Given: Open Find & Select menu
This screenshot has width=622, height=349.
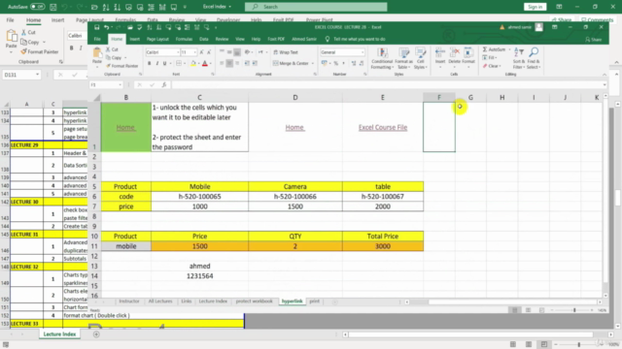Looking at the screenshot, I should (534, 58).
